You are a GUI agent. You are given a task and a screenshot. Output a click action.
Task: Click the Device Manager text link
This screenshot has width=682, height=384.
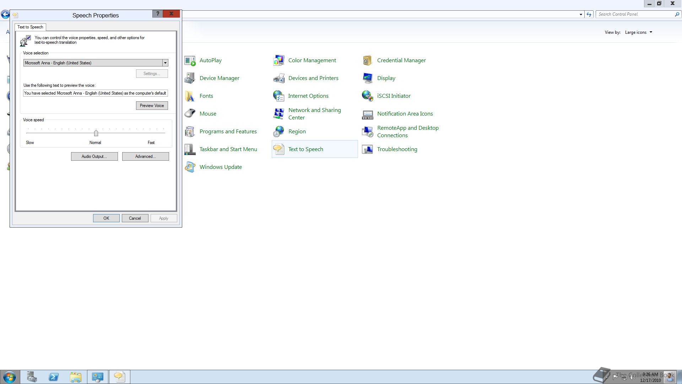[220, 78]
